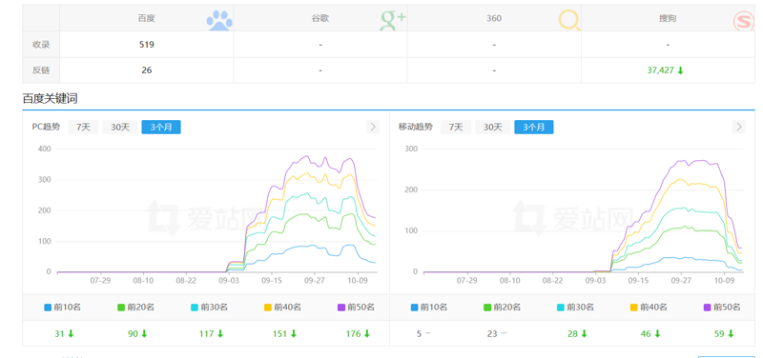Viewport: 763px width, 358px height.
Task: Select 7天 tab in PC趋势
Action: (83, 128)
